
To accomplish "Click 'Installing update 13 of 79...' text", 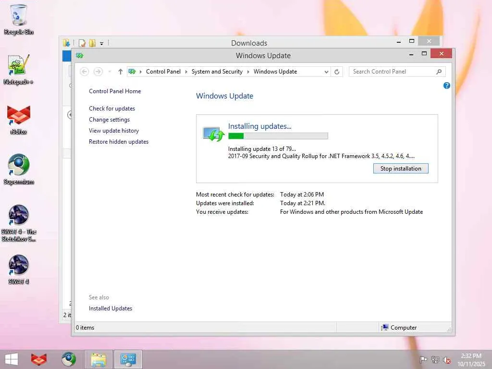I will [262, 149].
